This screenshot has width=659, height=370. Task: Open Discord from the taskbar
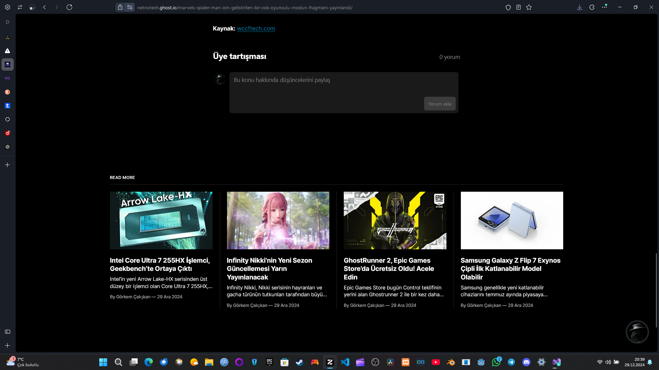pos(526,362)
